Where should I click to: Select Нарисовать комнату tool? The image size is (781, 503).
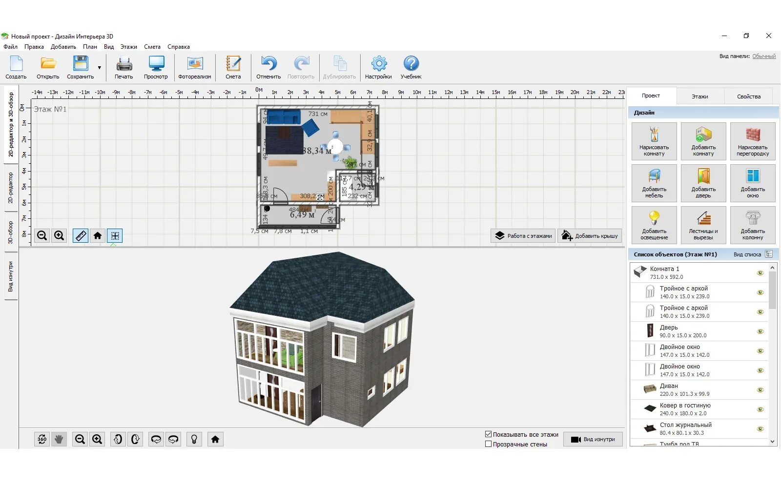coord(654,141)
